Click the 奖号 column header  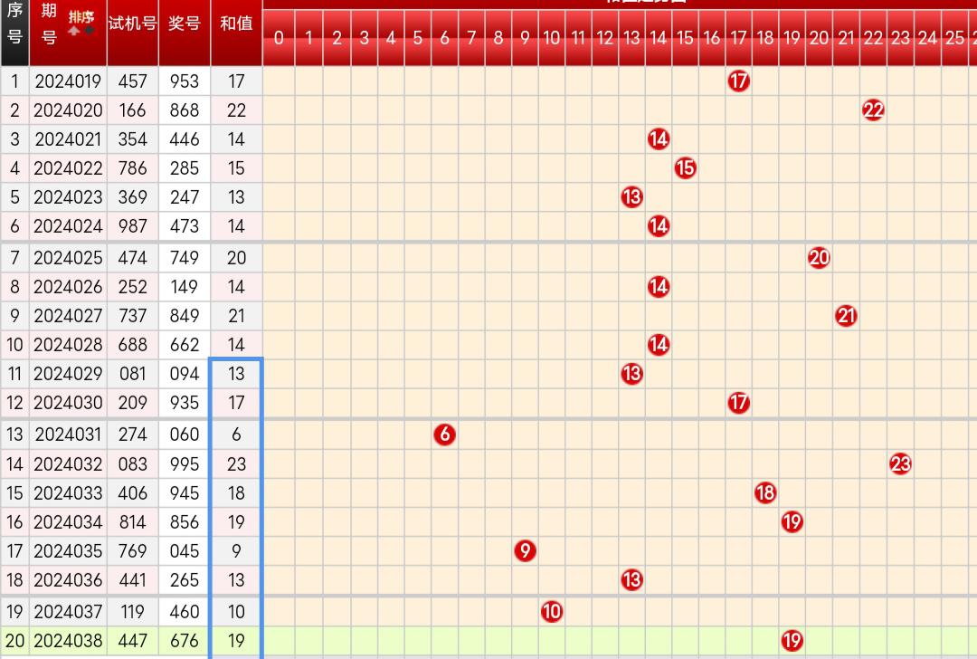184,24
